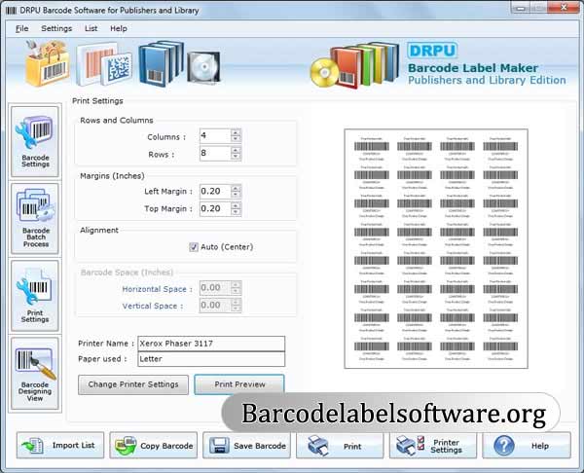
Task: Open the List menu
Action: click(91, 28)
